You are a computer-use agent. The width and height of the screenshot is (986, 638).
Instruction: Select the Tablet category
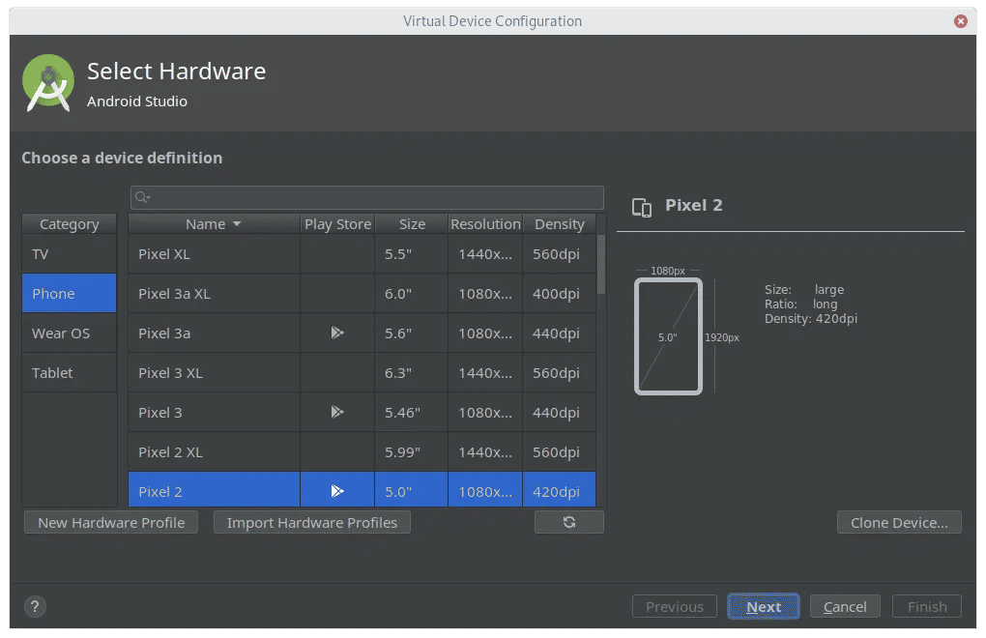coord(70,372)
